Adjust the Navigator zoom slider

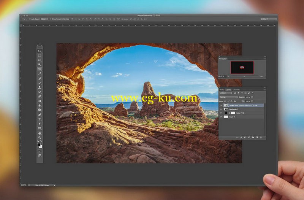244,76
